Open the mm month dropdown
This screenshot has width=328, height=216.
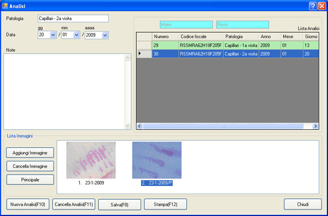(77, 35)
